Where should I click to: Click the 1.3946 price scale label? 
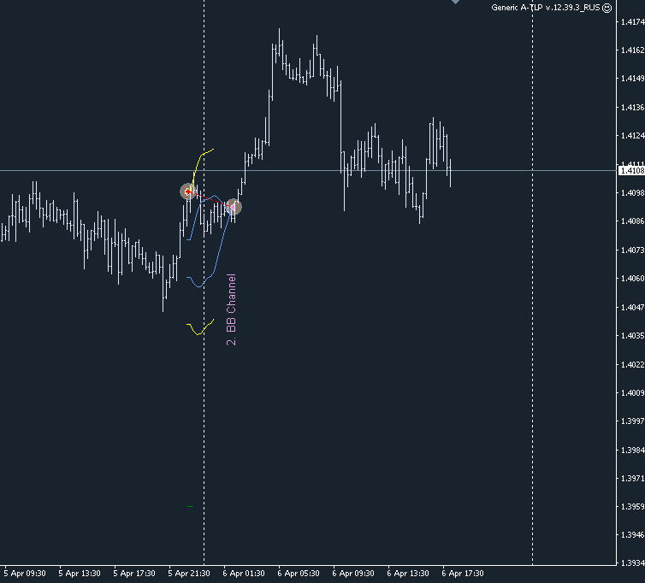click(x=633, y=535)
